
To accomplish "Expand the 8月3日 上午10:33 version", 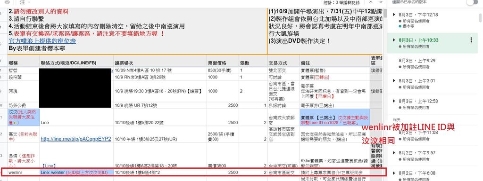I will pos(394,40).
